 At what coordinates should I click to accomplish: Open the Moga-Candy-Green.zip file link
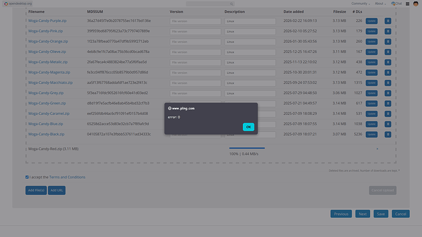(47, 103)
